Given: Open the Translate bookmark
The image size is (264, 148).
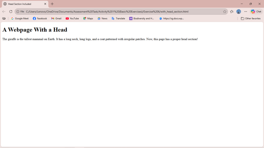Looking at the screenshot, I should point(118,18).
